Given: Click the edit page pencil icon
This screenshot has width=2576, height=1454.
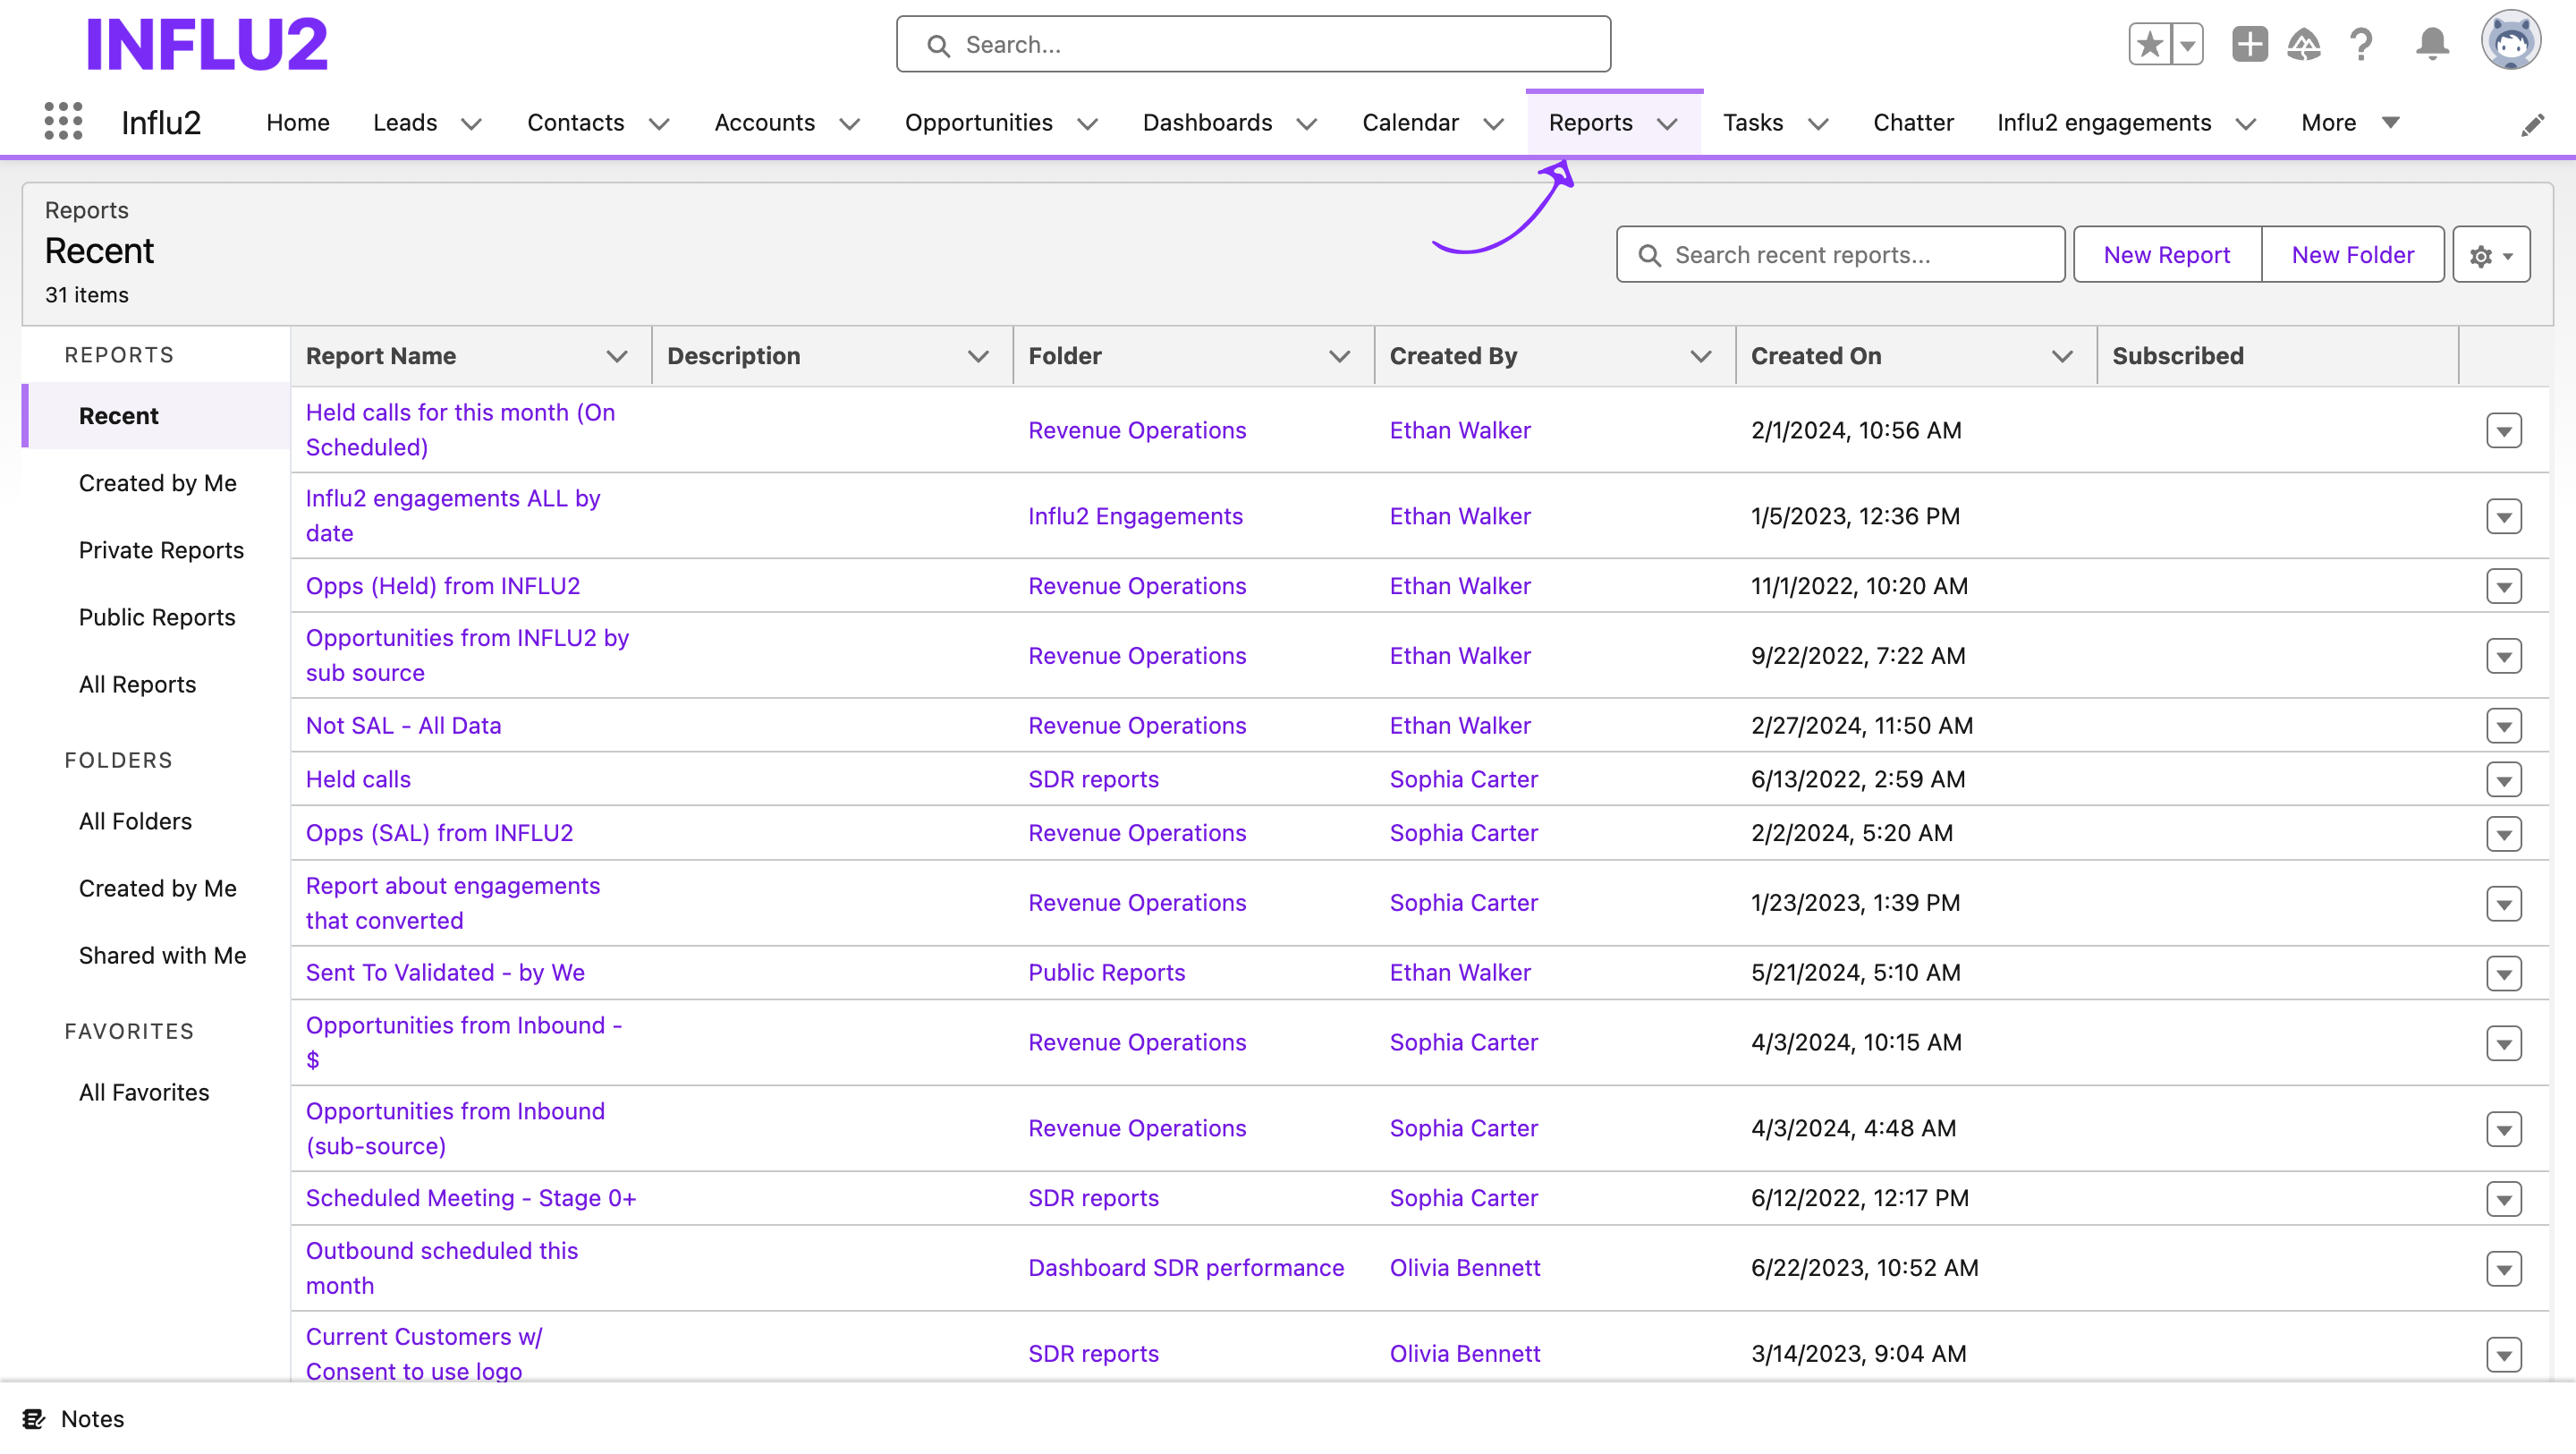Looking at the screenshot, I should (x=2532, y=124).
